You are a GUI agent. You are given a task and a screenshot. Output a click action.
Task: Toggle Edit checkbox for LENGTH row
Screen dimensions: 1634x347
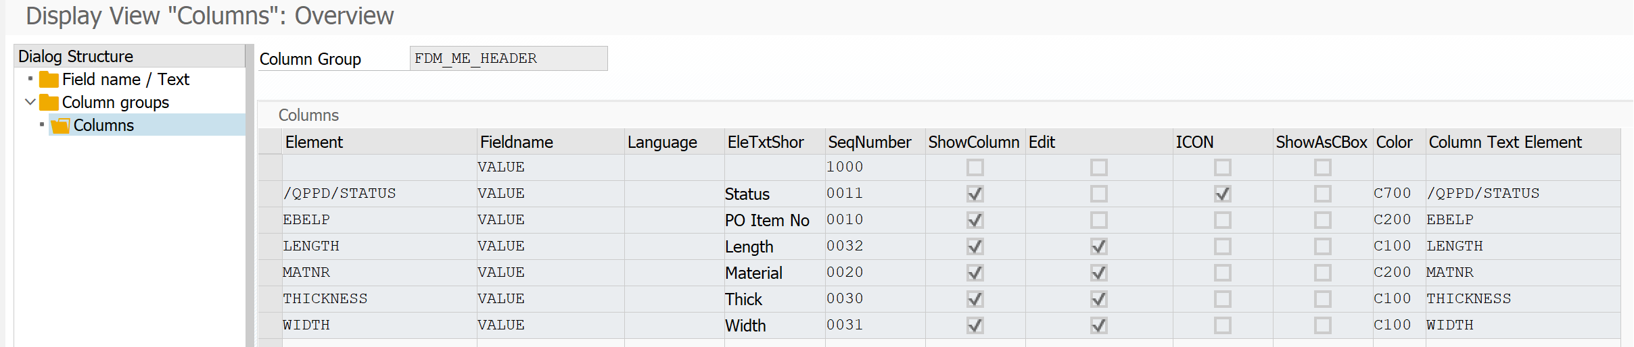[x=1099, y=246]
